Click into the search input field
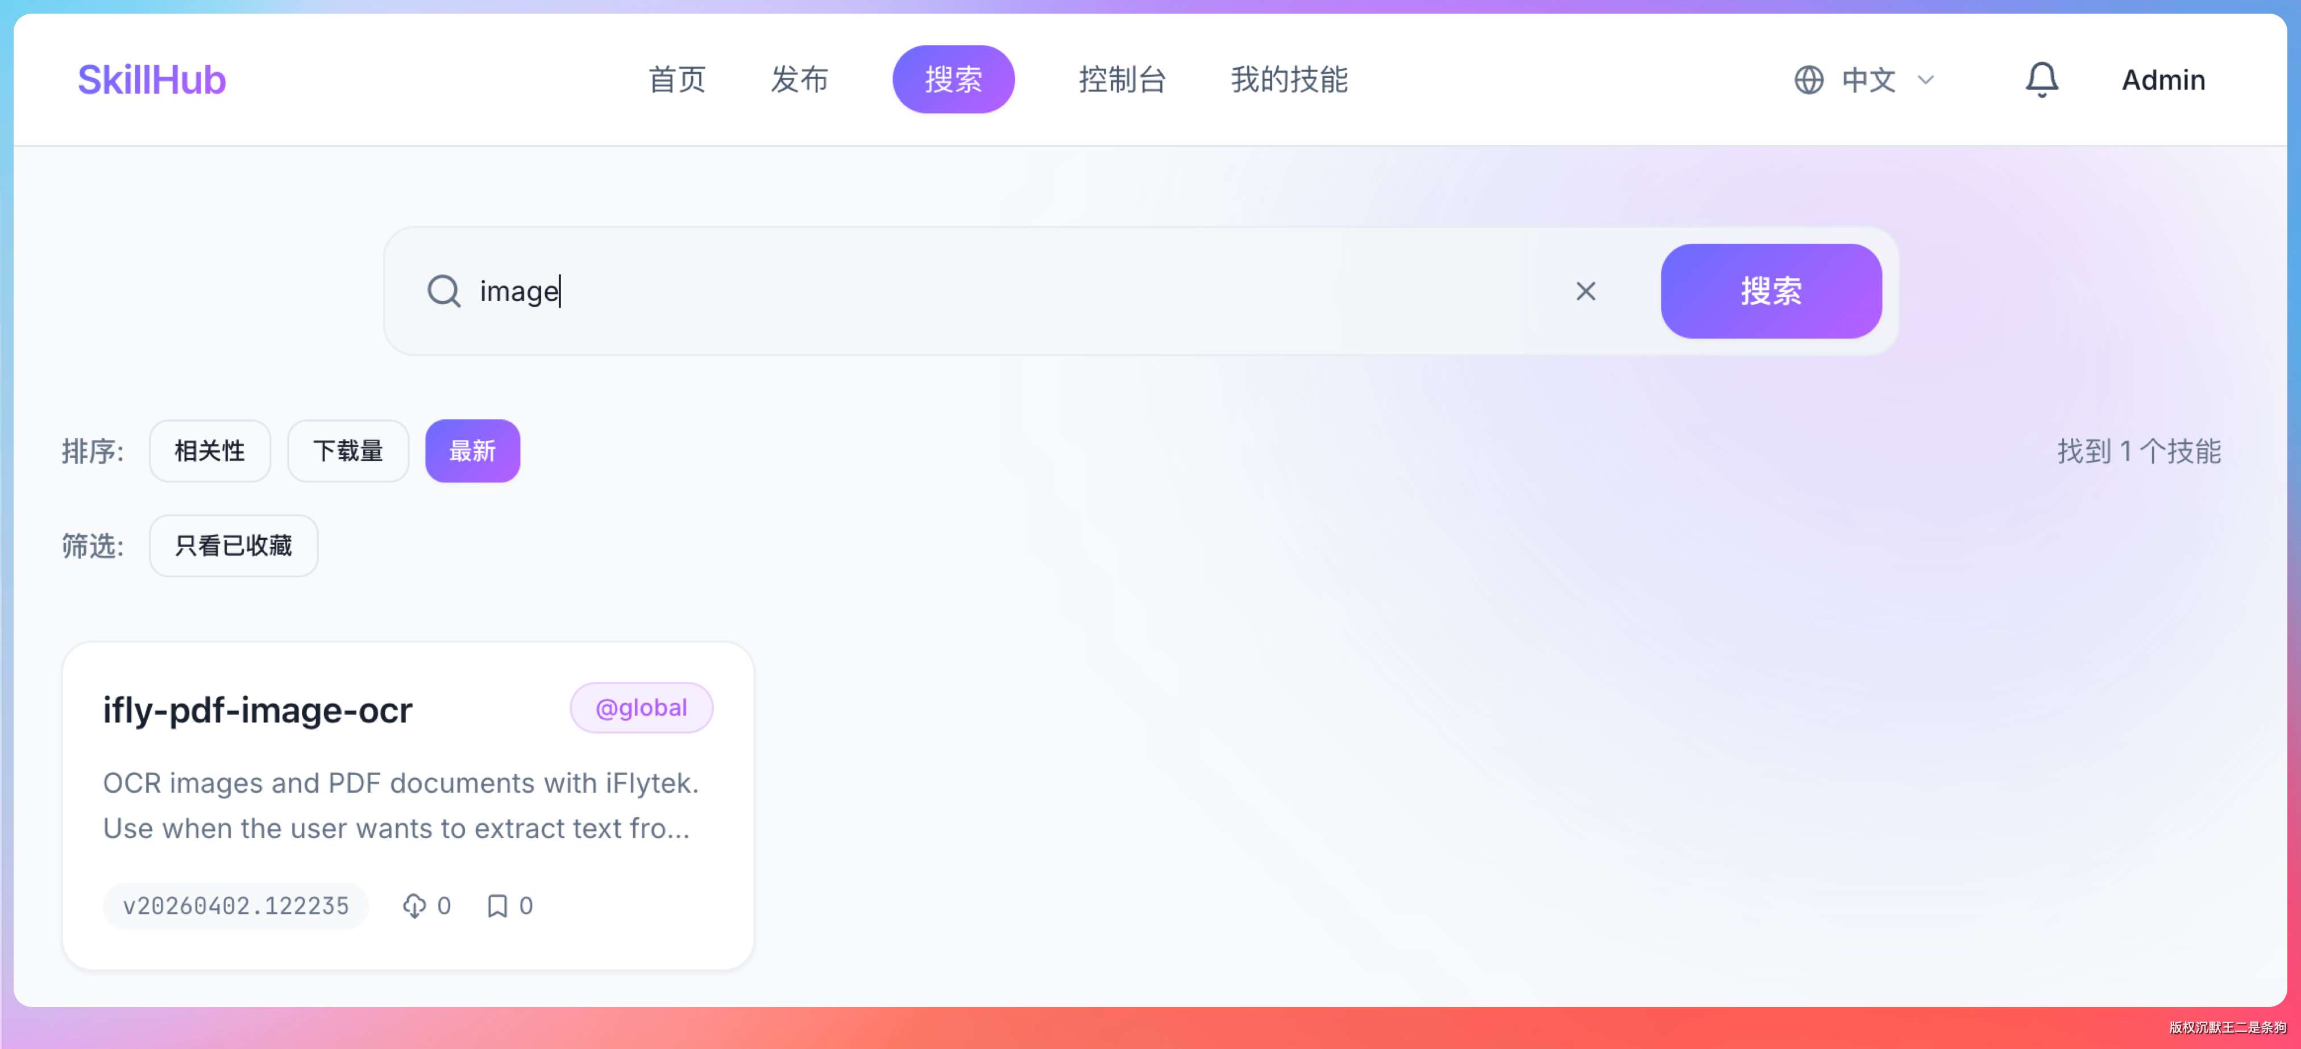The image size is (2301, 1049). 983,291
